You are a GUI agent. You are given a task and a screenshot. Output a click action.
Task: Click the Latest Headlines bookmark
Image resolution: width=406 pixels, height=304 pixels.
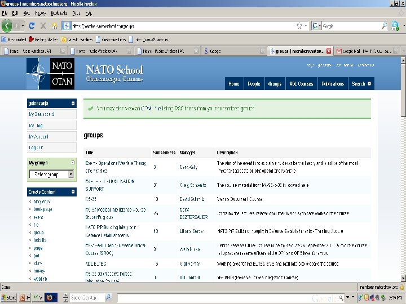(x=77, y=39)
